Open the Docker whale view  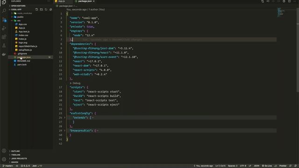click(4, 54)
